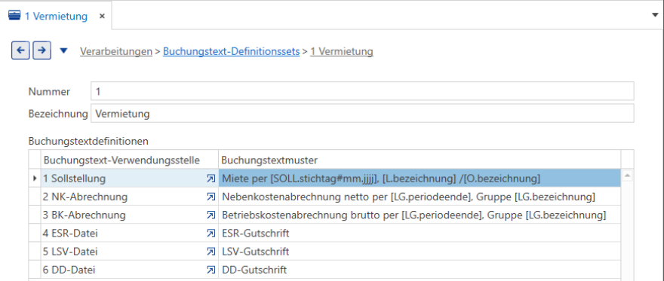This screenshot has width=664, height=281.
Task: Click the scrollbar up arrow in table
Action: (628, 176)
